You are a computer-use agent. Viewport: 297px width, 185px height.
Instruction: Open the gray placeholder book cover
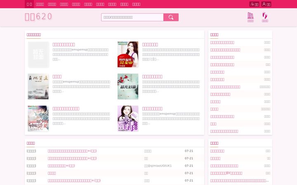[x=38, y=54]
